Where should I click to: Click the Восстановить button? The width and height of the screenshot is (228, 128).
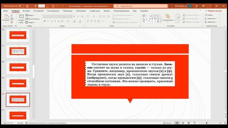[32, 19]
